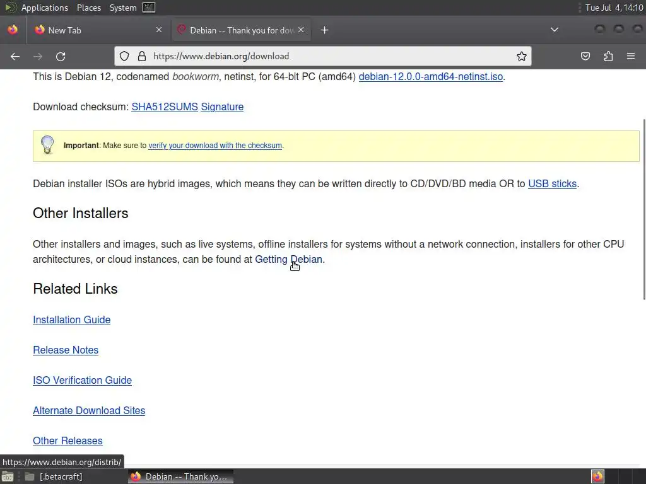Close the New Tab tab

click(159, 30)
